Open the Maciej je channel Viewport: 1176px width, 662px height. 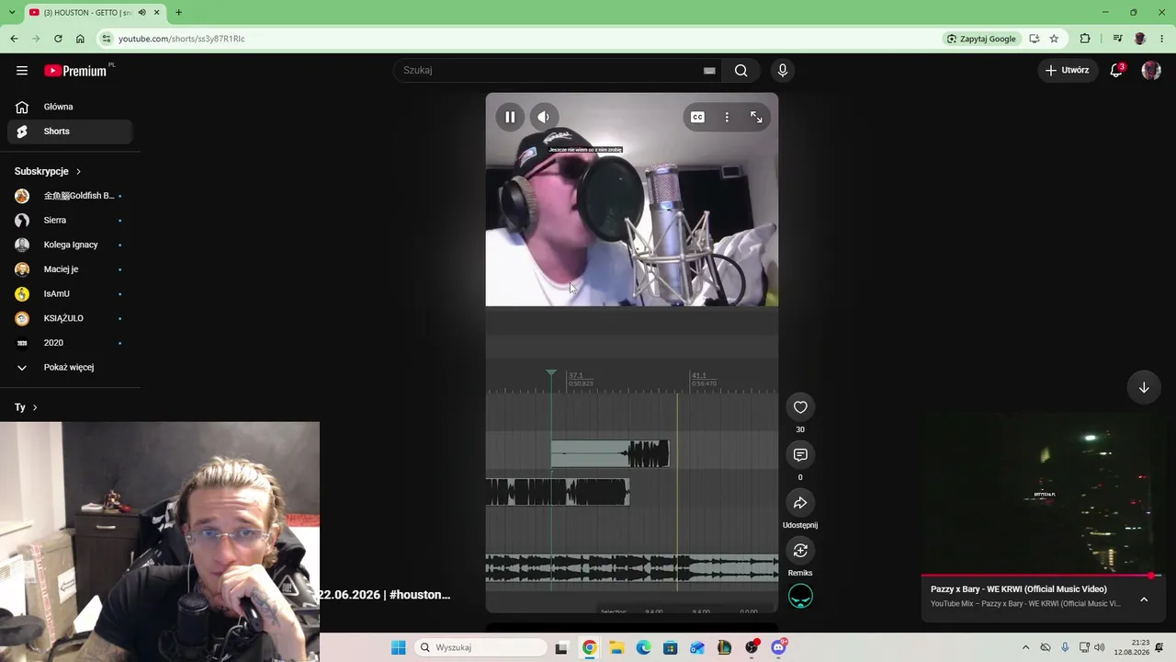(70, 269)
